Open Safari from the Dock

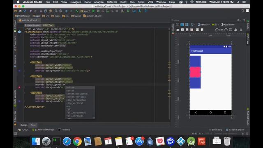pyautogui.click(x=67, y=141)
